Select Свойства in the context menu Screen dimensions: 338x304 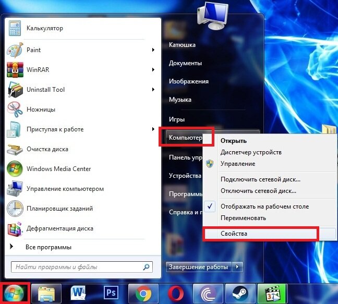tap(234, 234)
